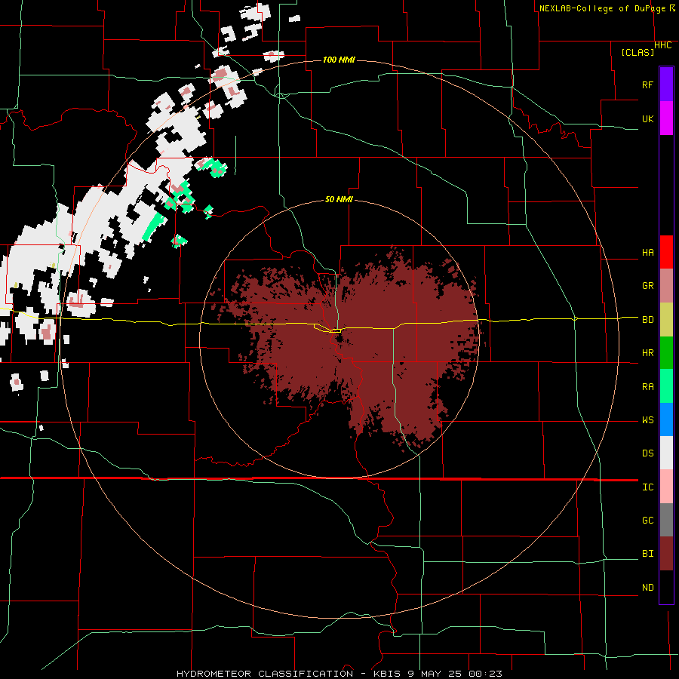Click the 'RF' legend label
The width and height of the screenshot is (679, 679).
point(648,84)
